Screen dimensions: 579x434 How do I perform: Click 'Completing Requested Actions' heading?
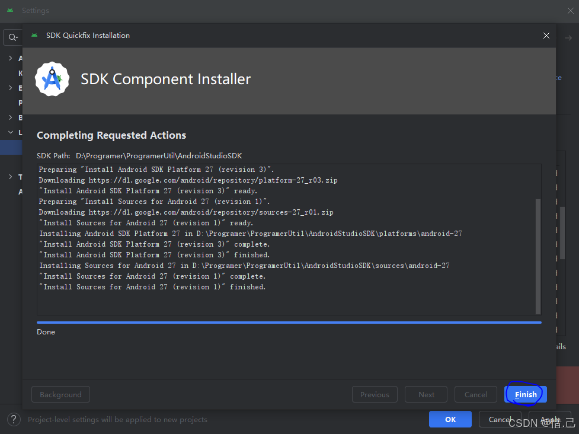pyautogui.click(x=111, y=135)
